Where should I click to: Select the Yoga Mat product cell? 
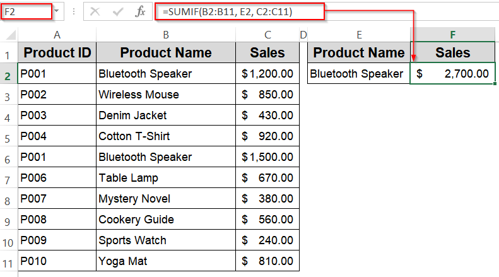(x=165, y=261)
